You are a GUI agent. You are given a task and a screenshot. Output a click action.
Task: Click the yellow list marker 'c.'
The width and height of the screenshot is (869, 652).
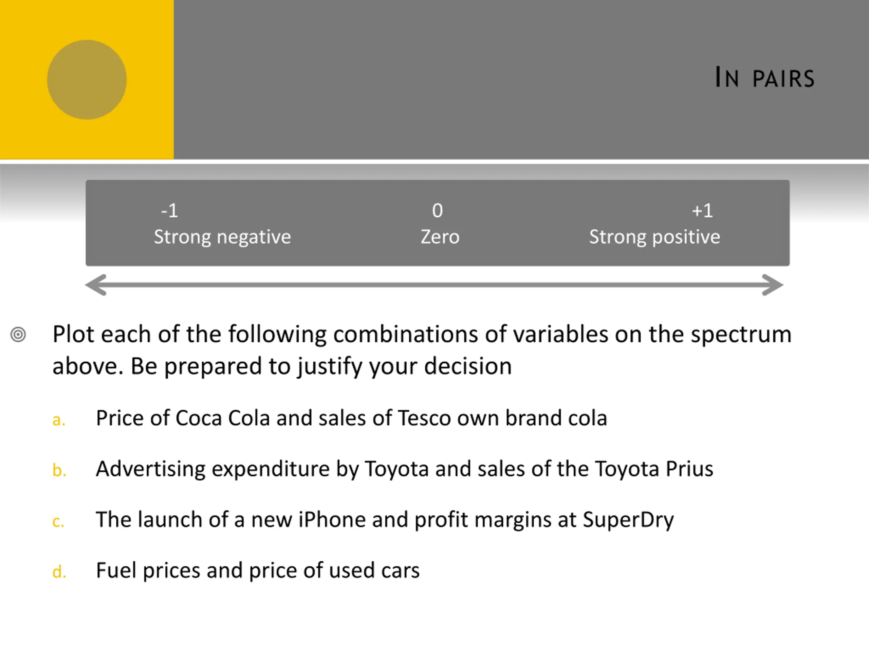click(58, 522)
